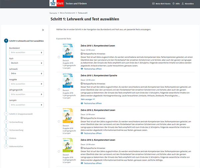Click the Klett logo in header
Viewport: 200px width, 168px height.
pos(57,3)
